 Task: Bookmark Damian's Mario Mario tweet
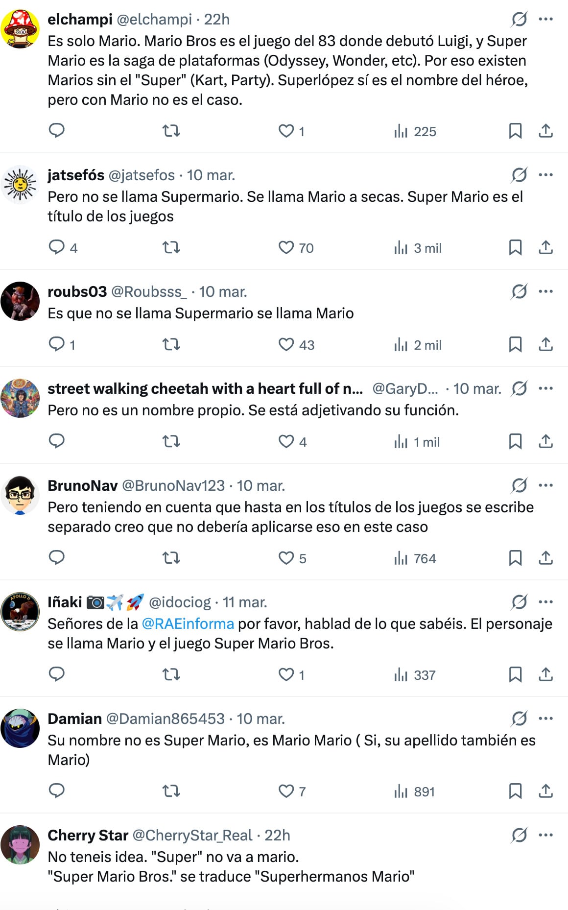(x=515, y=790)
